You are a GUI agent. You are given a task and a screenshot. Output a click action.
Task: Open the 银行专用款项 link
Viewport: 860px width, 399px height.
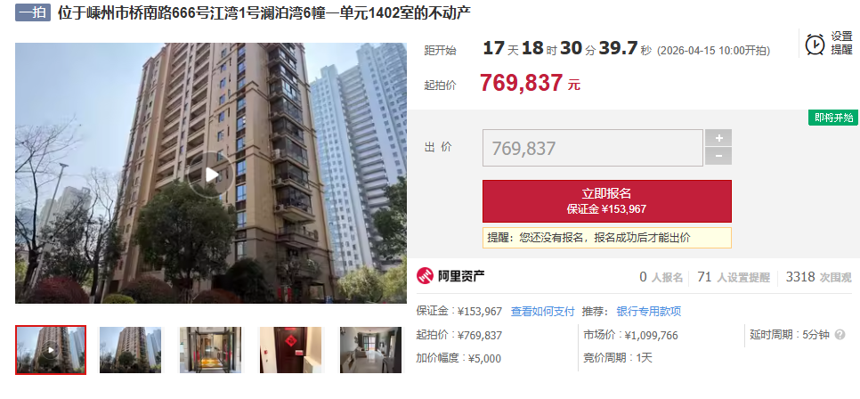tap(649, 312)
